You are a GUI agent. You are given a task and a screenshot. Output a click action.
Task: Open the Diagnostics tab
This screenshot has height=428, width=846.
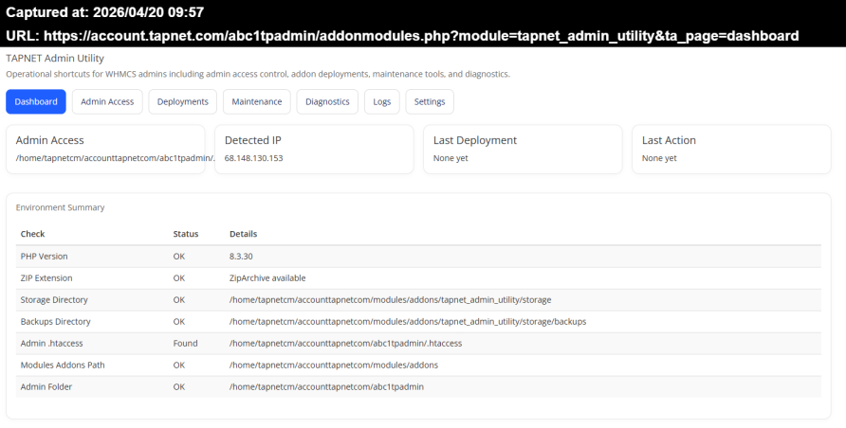327,101
